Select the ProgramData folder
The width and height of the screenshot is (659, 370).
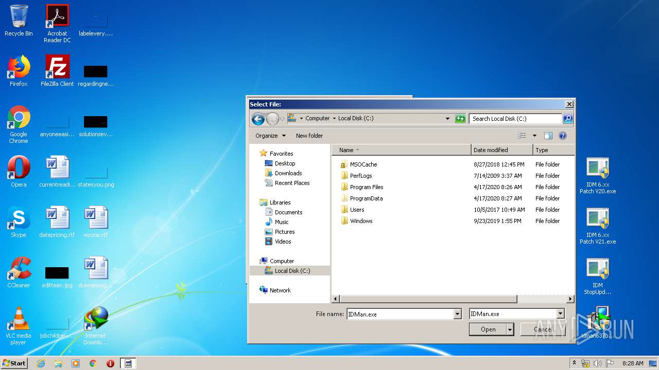click(x=366, y=198)
